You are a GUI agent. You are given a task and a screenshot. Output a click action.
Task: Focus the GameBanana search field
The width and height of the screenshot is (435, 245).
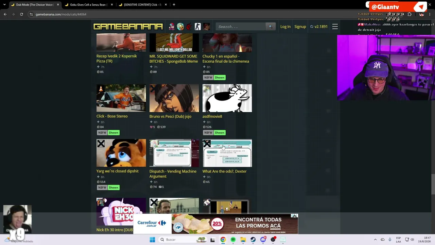[241, 27]
